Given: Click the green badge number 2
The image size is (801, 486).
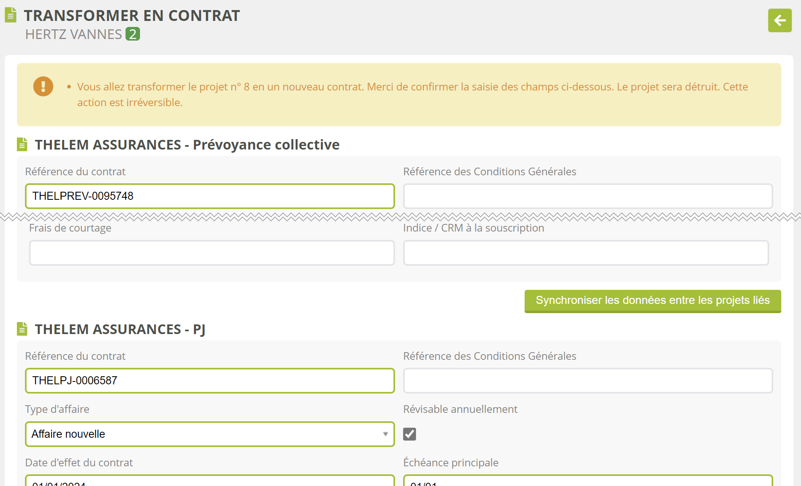Looking at the screenshot, I should point(132,34).
